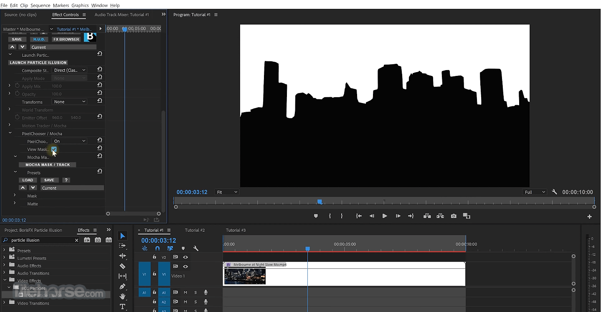
Task: Open Audio Track Mixer tab
Action: [x=122, y=15]
